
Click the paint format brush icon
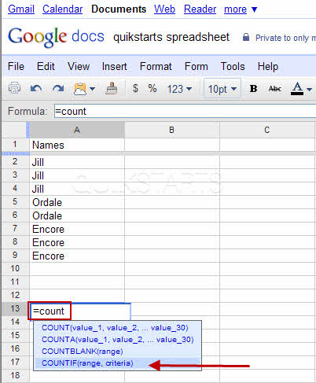(112, 88)
